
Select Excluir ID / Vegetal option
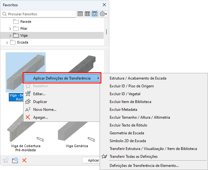(x=154, y=94)
